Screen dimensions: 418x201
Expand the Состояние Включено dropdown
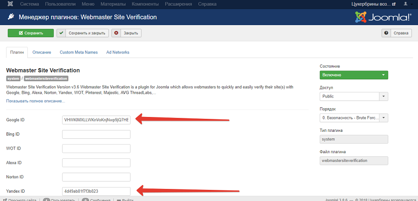(354, 75)
